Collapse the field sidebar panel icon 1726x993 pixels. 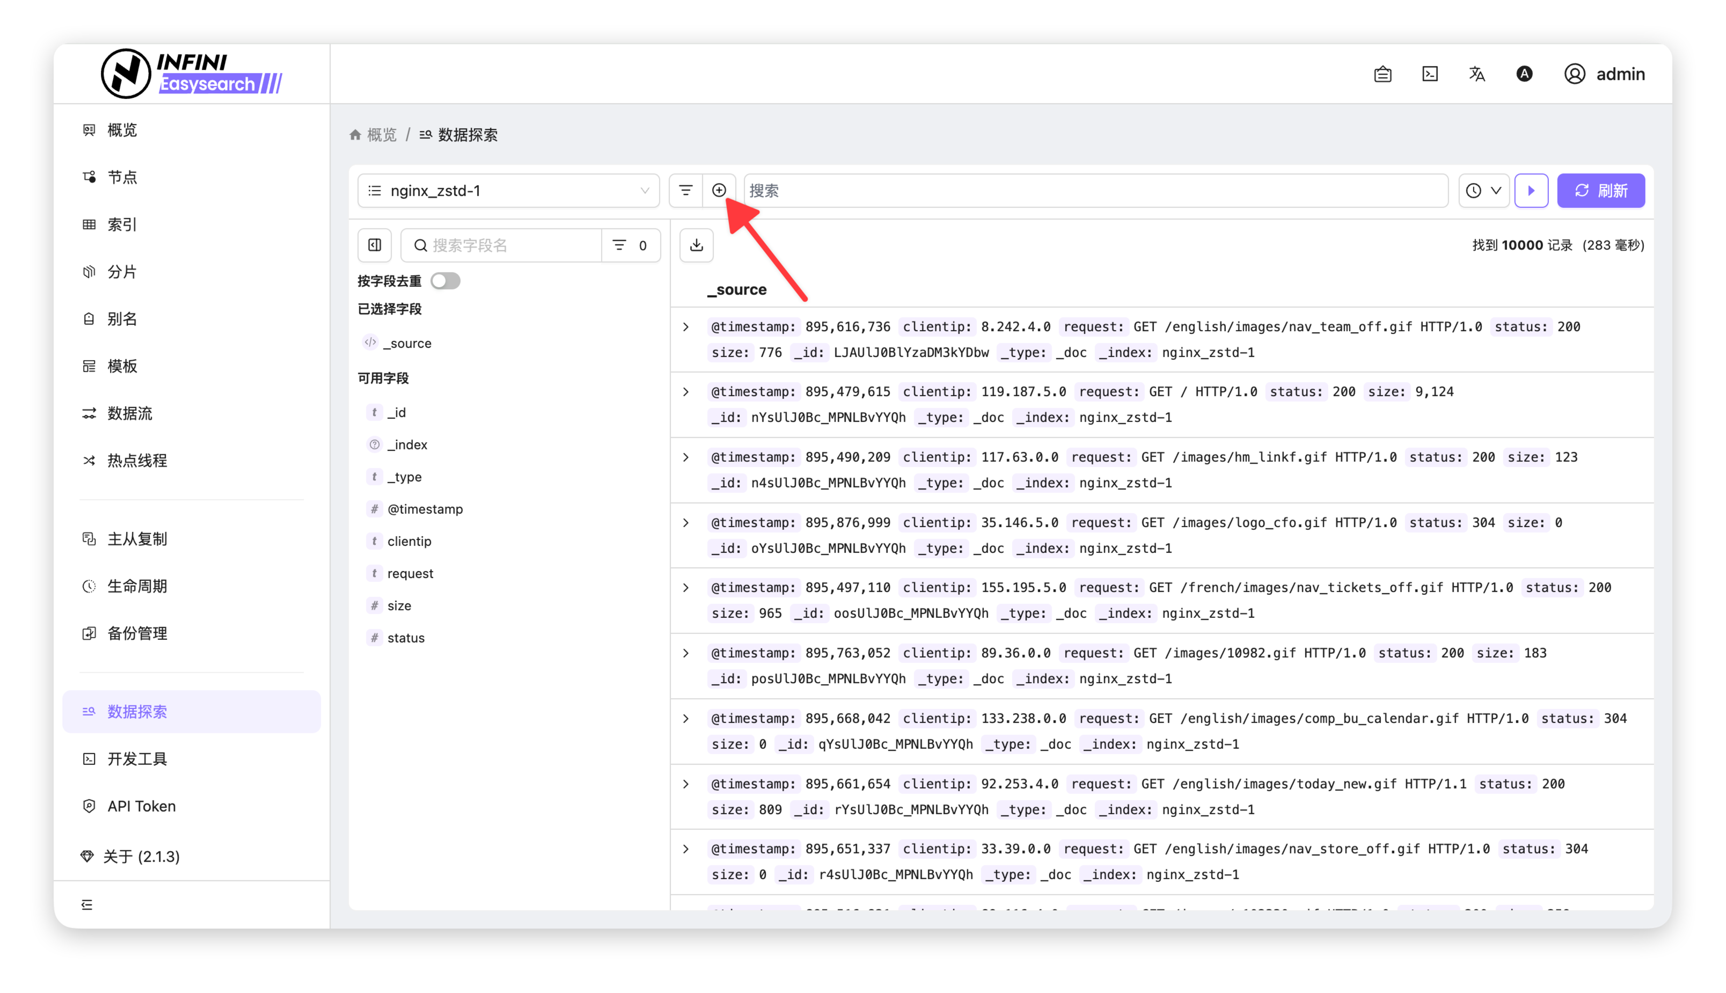(375, 245)
